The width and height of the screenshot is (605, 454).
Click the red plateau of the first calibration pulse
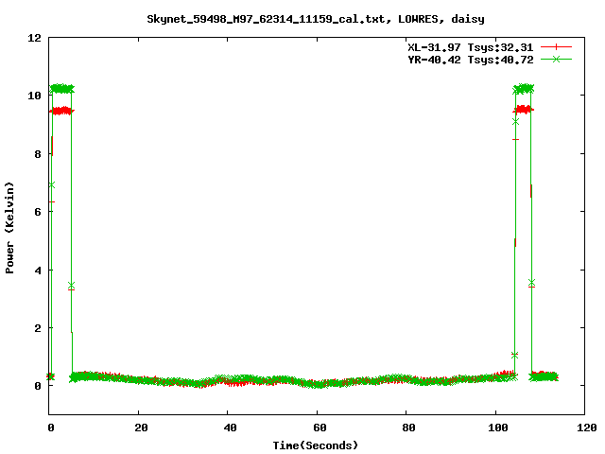pos(61,112)
